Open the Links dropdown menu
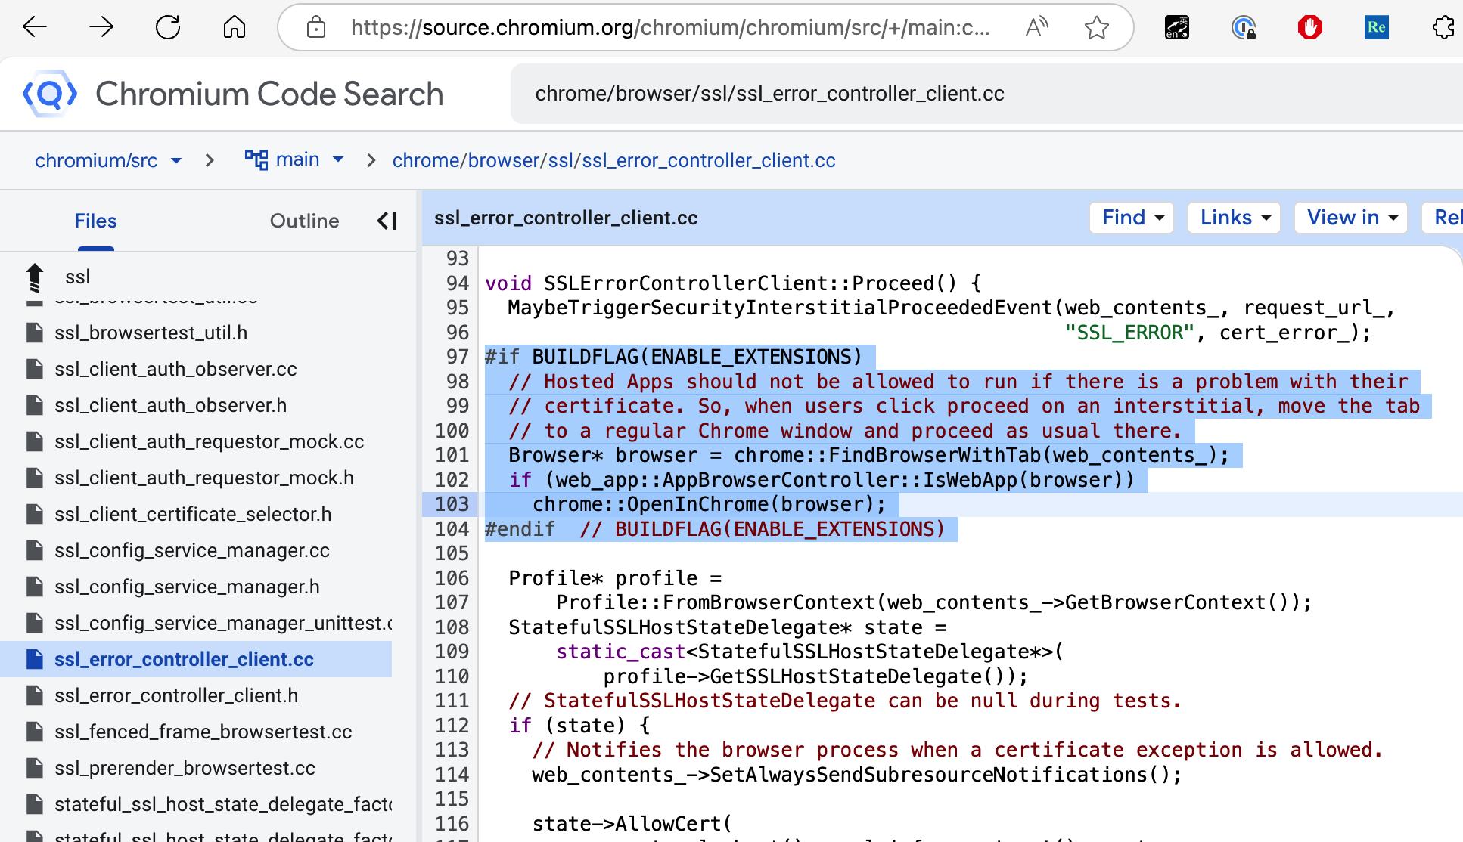Viewport: 1463px width, 842px height. (x=1235, y=218)
